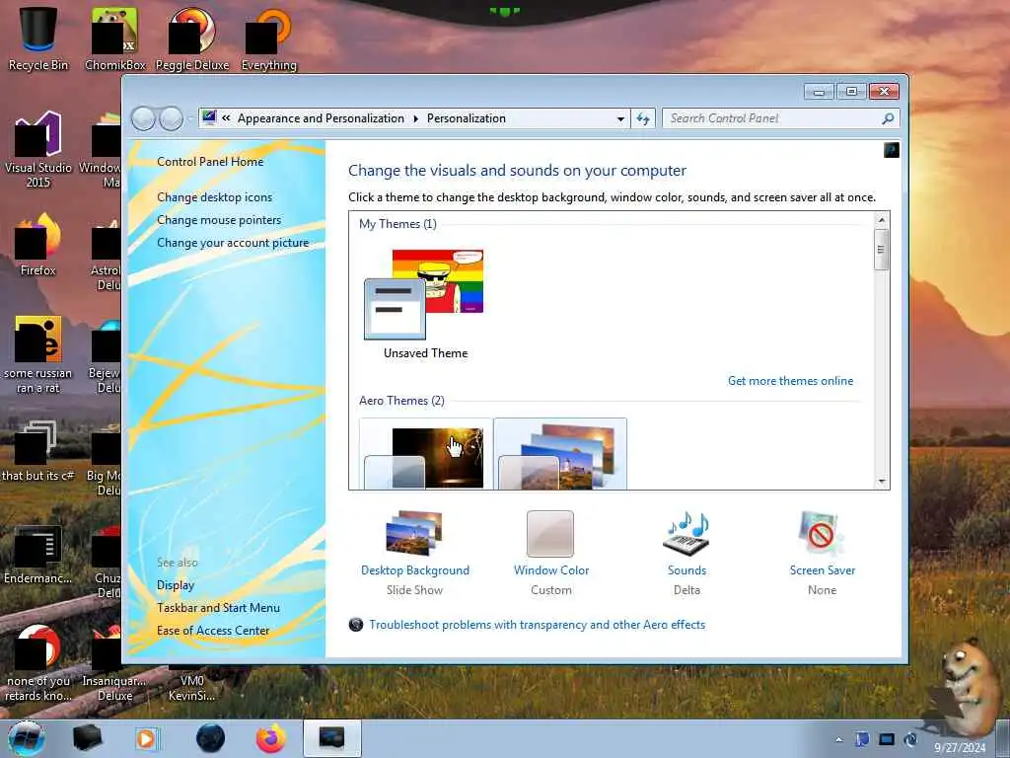Select the landscape Aero theme thumbnail
This screenshot has height=758, width=1010.
pyautogui.click(x=560, y=454)
